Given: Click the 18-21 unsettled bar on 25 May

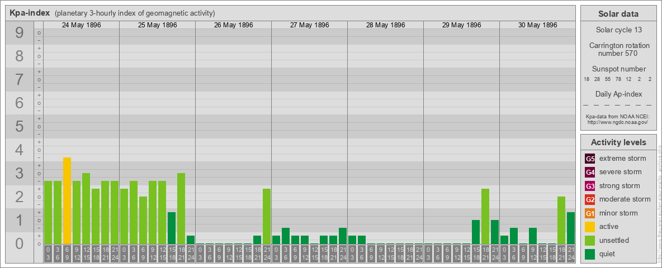Looking at the screenshot, I should 181,209.
